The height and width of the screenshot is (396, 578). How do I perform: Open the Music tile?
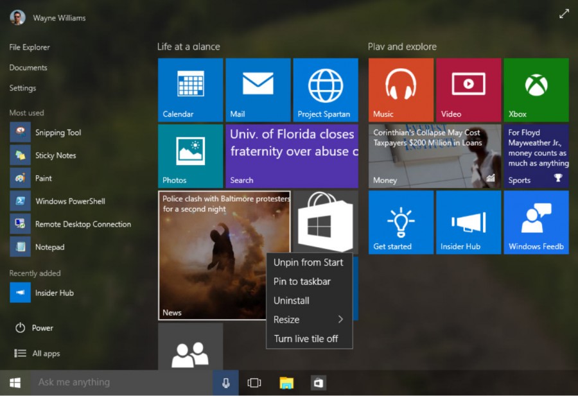click(x=400, y=90)
